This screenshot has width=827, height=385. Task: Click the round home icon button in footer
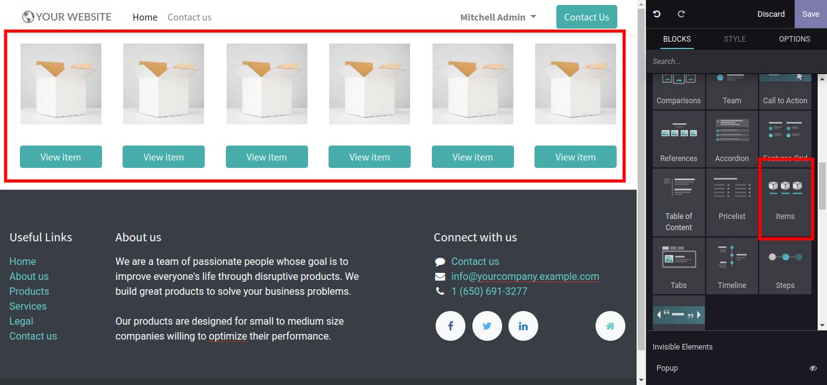tap(610, 326)
